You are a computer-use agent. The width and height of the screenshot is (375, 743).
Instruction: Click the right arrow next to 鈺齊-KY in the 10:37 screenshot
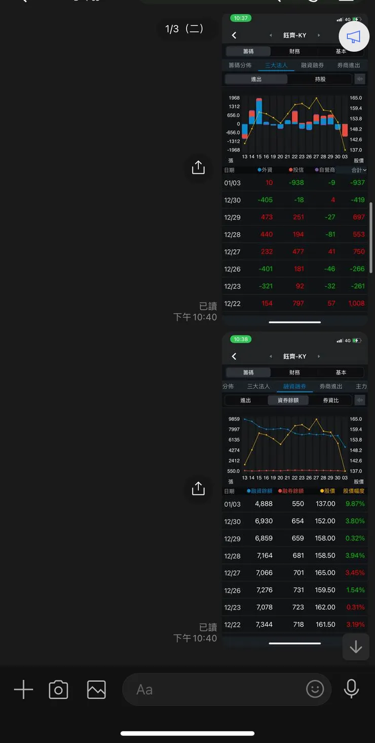pos(319,36)
